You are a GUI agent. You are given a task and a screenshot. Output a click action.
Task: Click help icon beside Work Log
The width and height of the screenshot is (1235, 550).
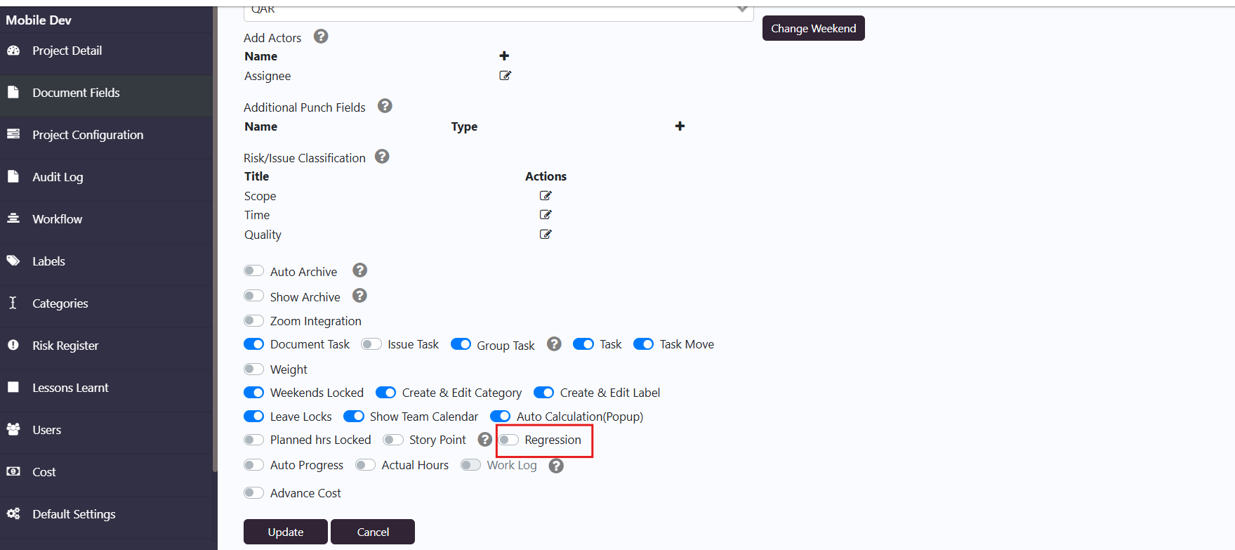556,466
